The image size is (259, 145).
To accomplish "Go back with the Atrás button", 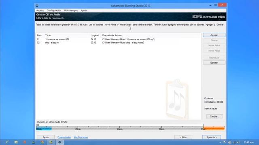I will [183, 137].
